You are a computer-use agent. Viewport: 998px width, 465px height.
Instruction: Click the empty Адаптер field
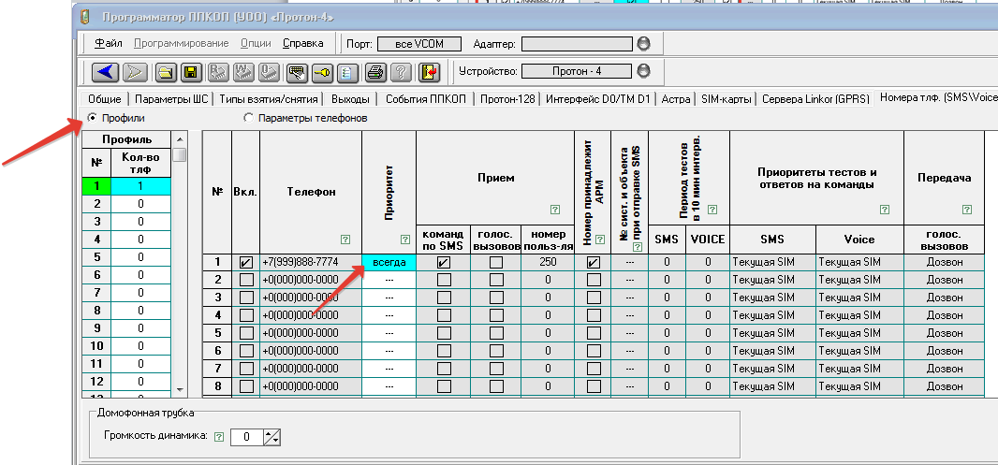(x=578, y=44)
